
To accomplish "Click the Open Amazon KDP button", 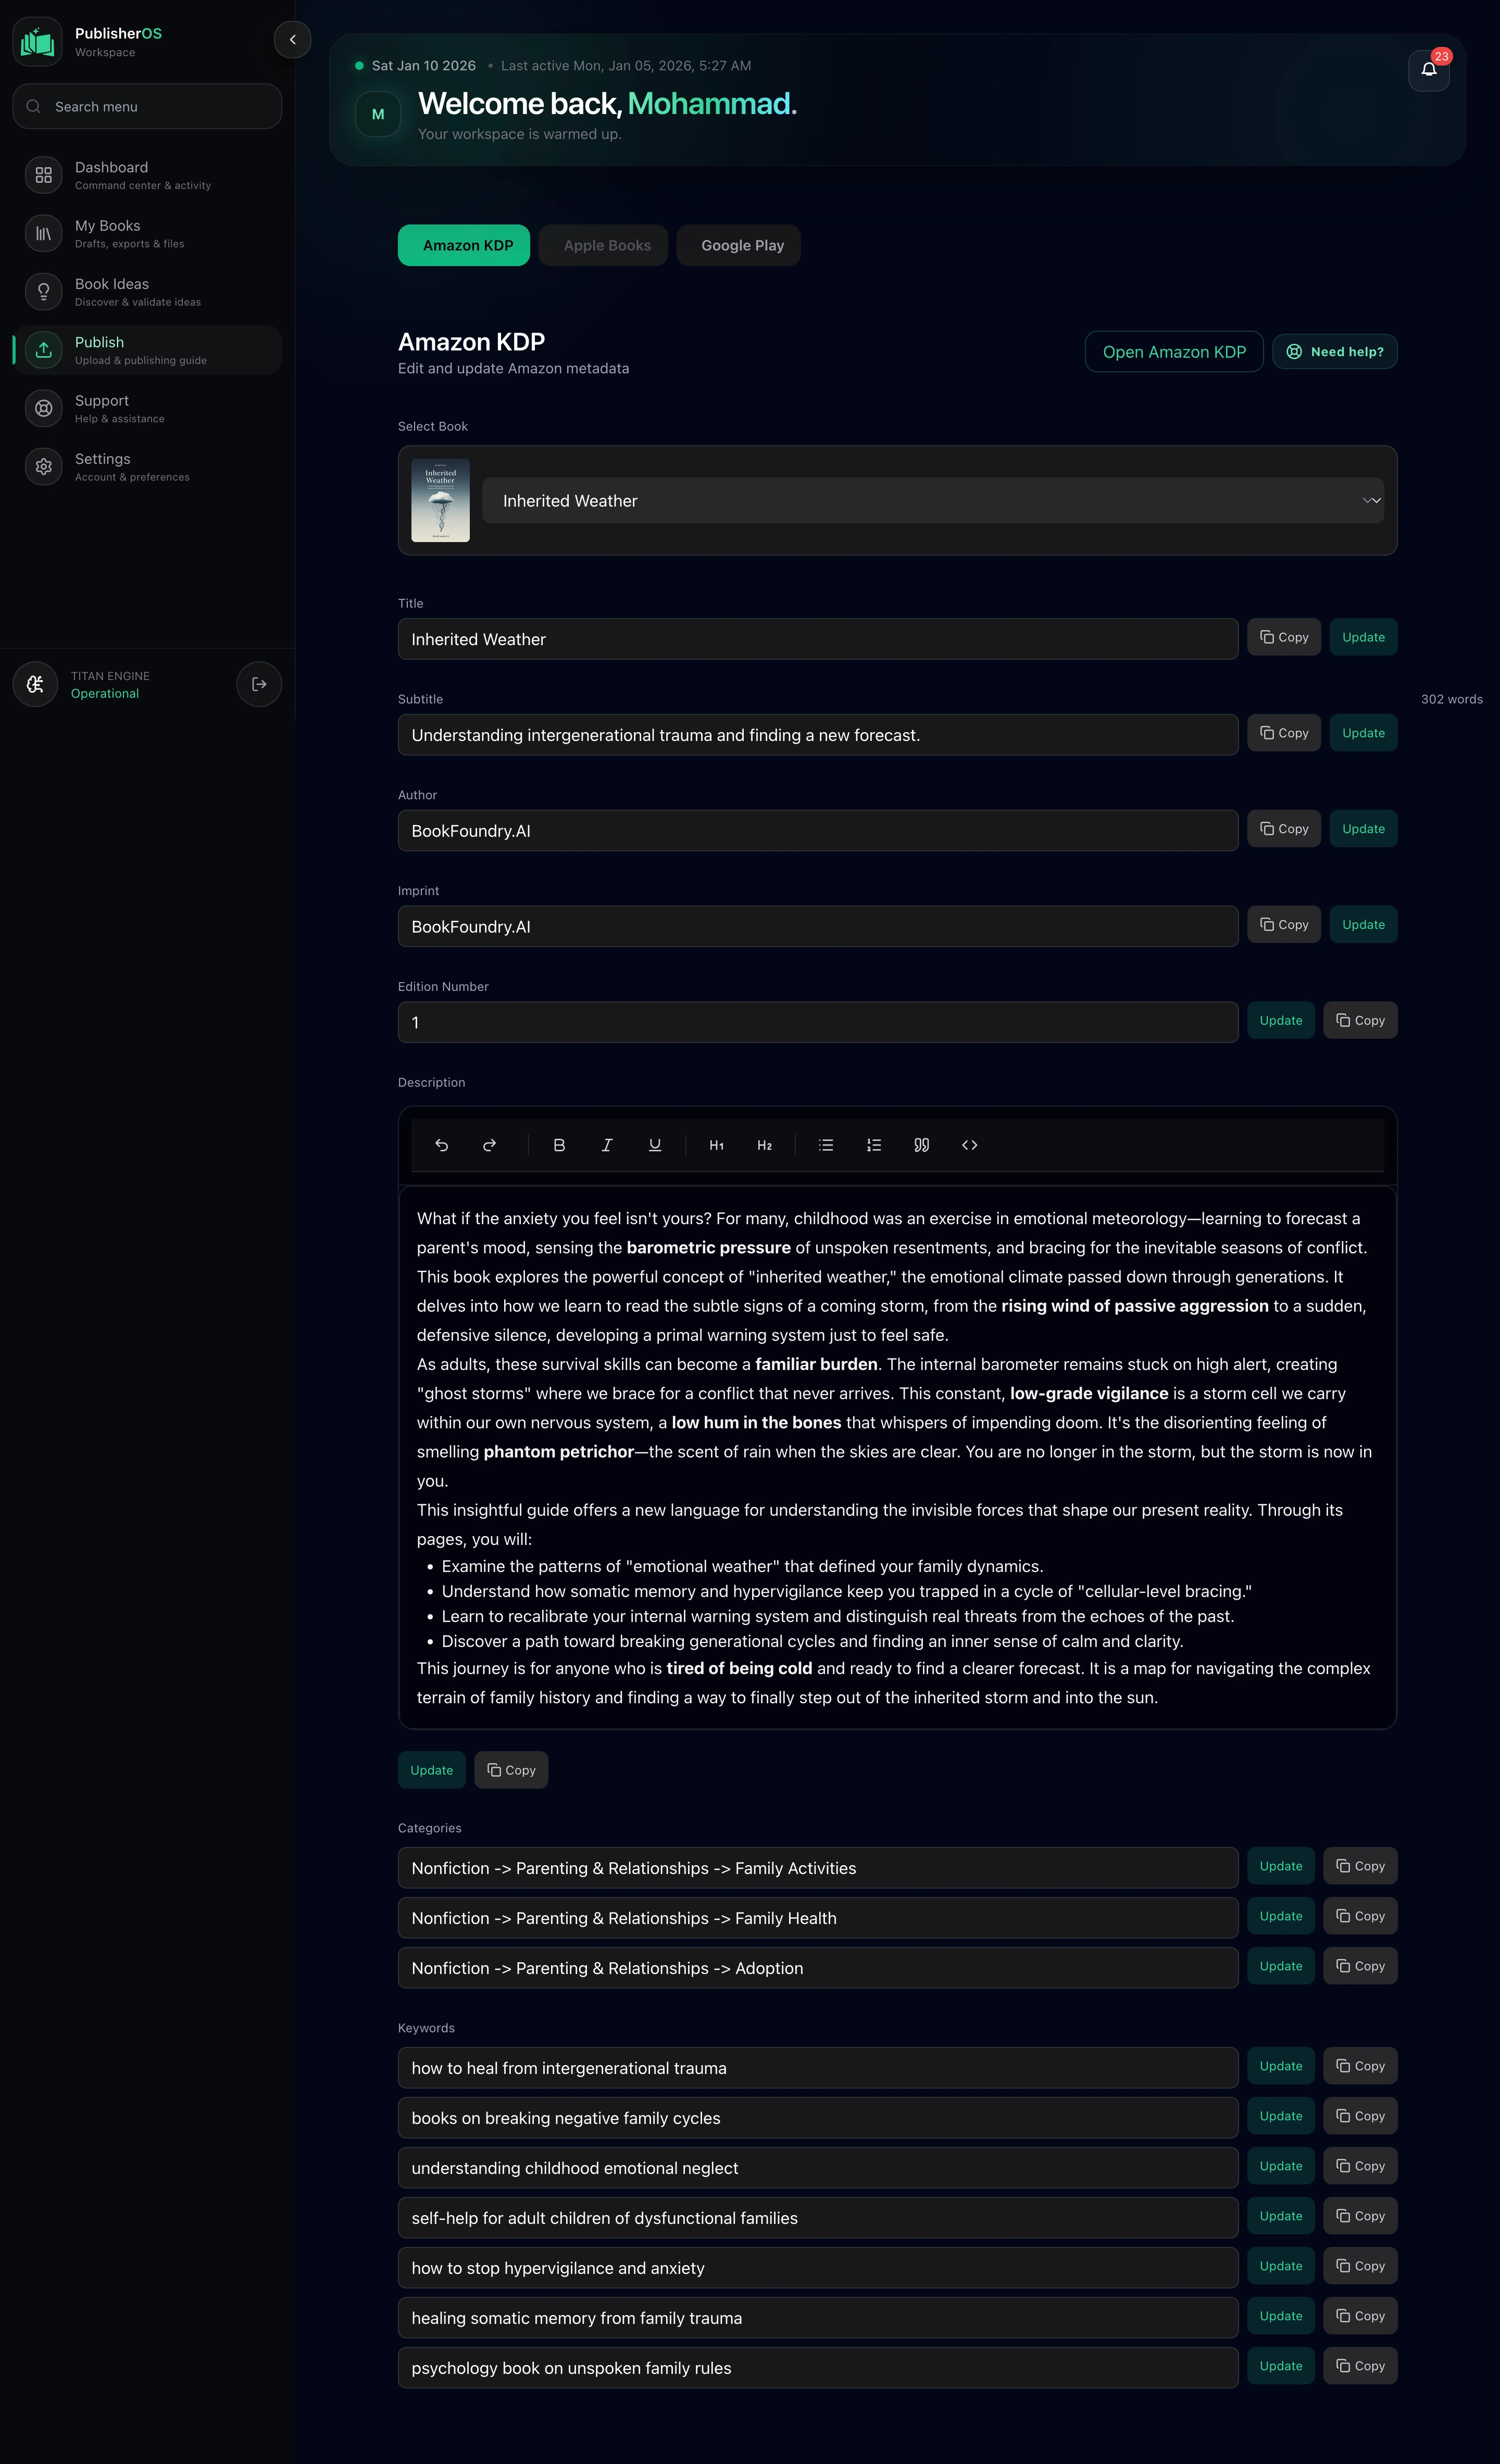I will point(1173,351).
